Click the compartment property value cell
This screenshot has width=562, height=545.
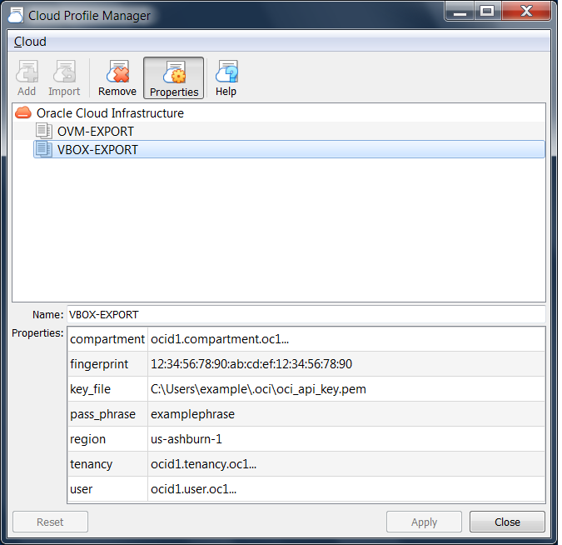point(346,339)
